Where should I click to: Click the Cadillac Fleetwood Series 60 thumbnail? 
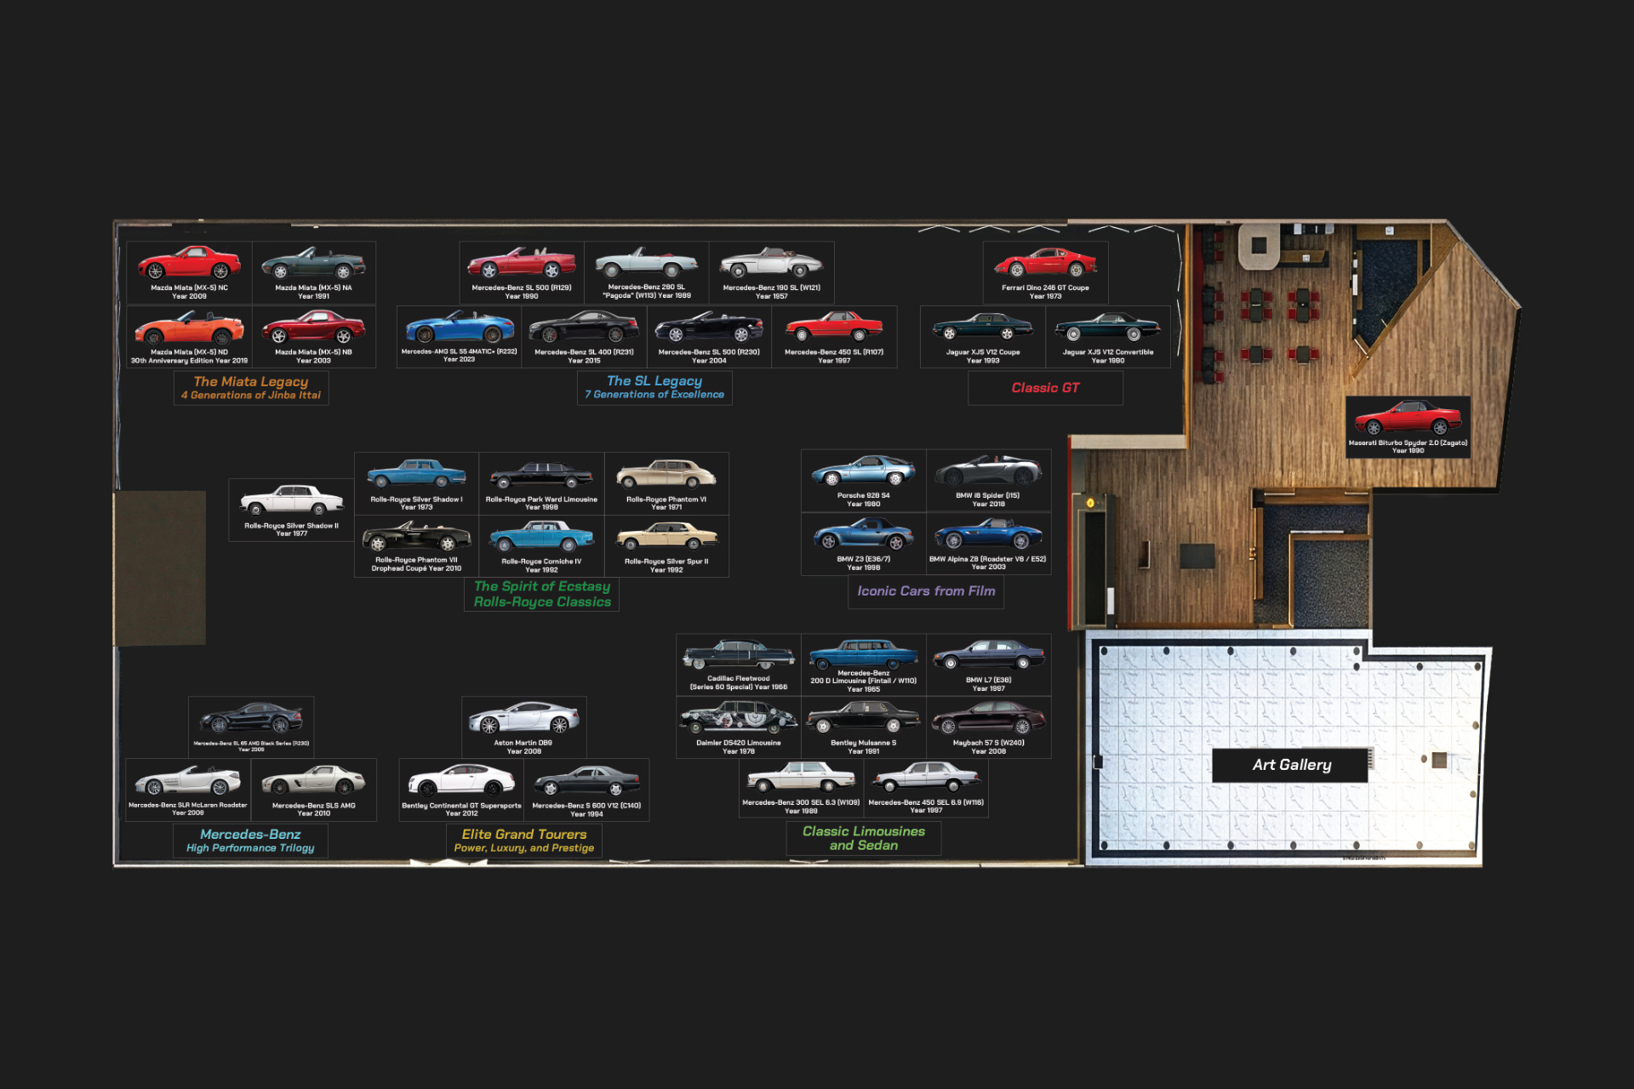click(739, 655)
